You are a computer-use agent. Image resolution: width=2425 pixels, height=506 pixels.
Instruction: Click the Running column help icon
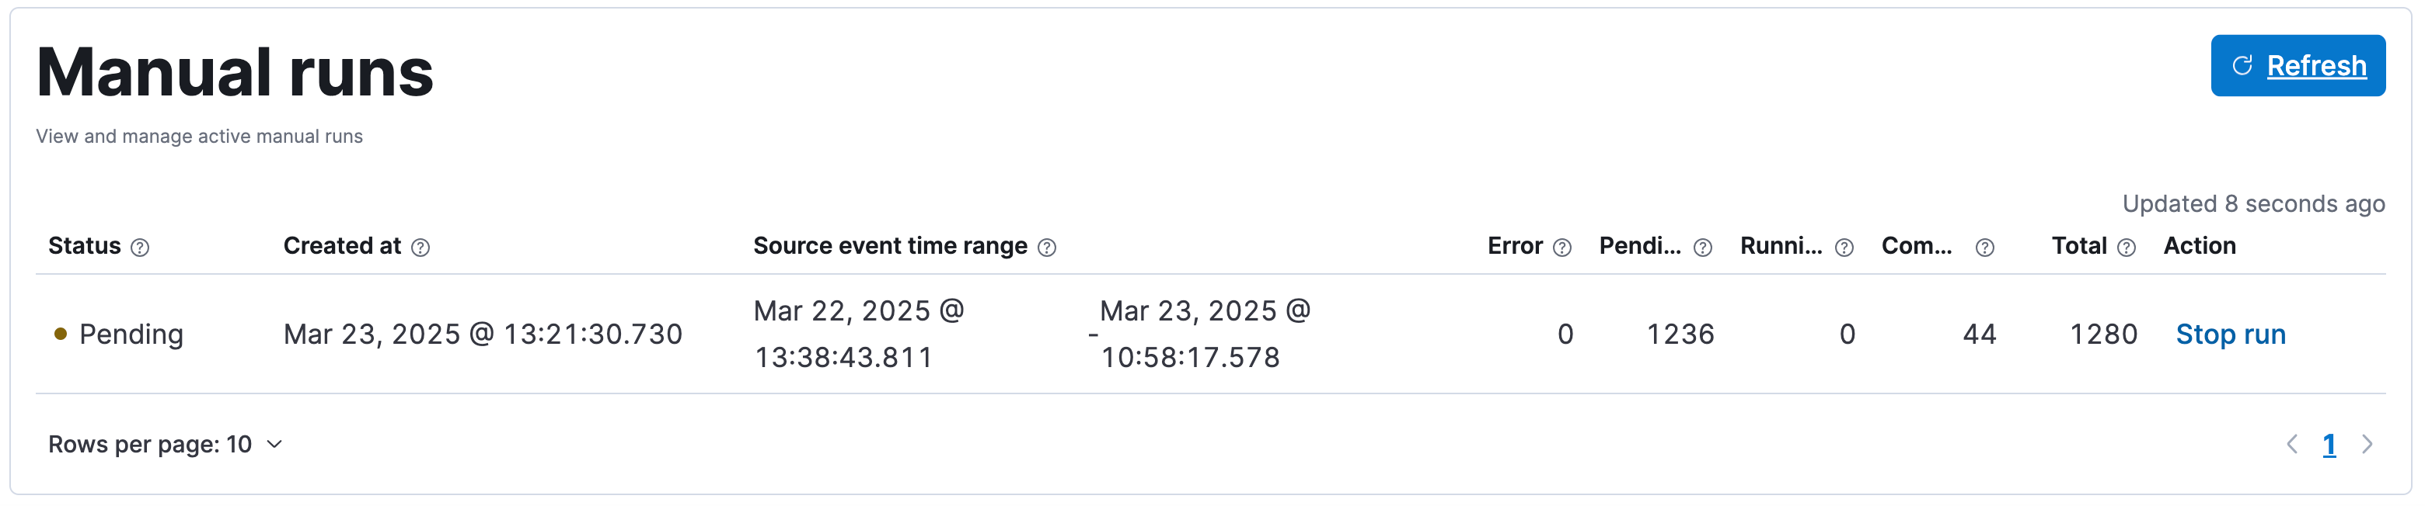coord(1844,248)
